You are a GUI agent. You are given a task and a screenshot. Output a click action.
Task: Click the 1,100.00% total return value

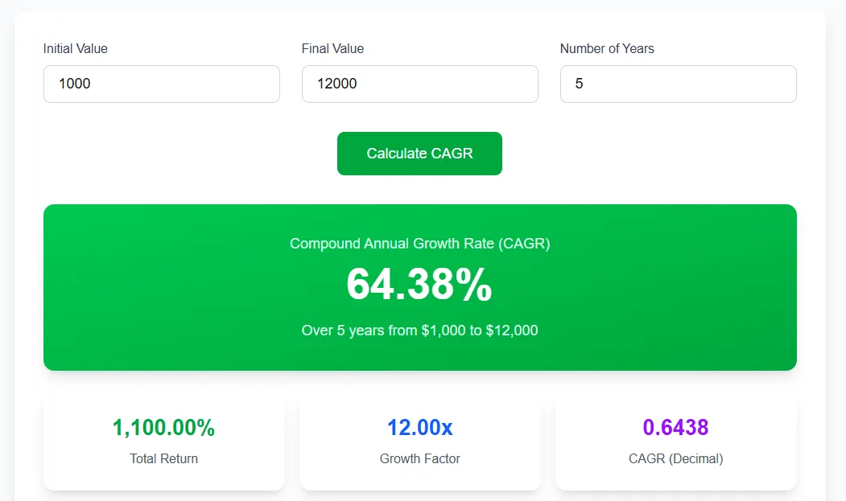[x=163, y=428]
